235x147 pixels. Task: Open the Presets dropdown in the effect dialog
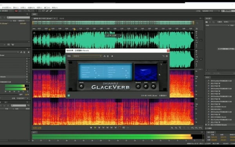(87, 56)
